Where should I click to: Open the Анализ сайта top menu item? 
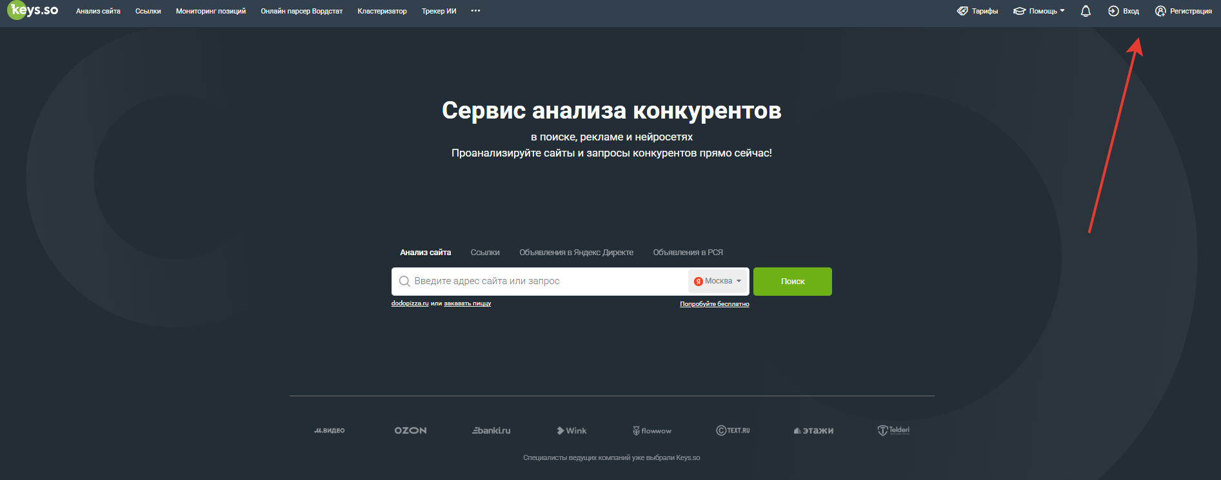[x=98, y=11]
